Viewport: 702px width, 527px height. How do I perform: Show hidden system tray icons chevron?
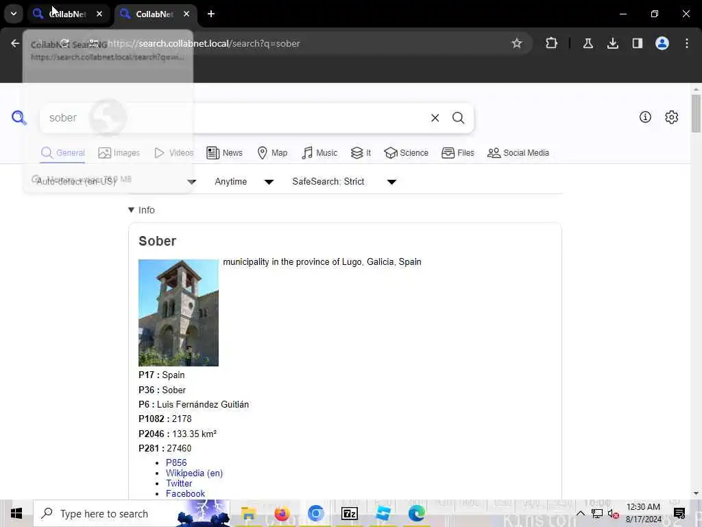point(580,513)
